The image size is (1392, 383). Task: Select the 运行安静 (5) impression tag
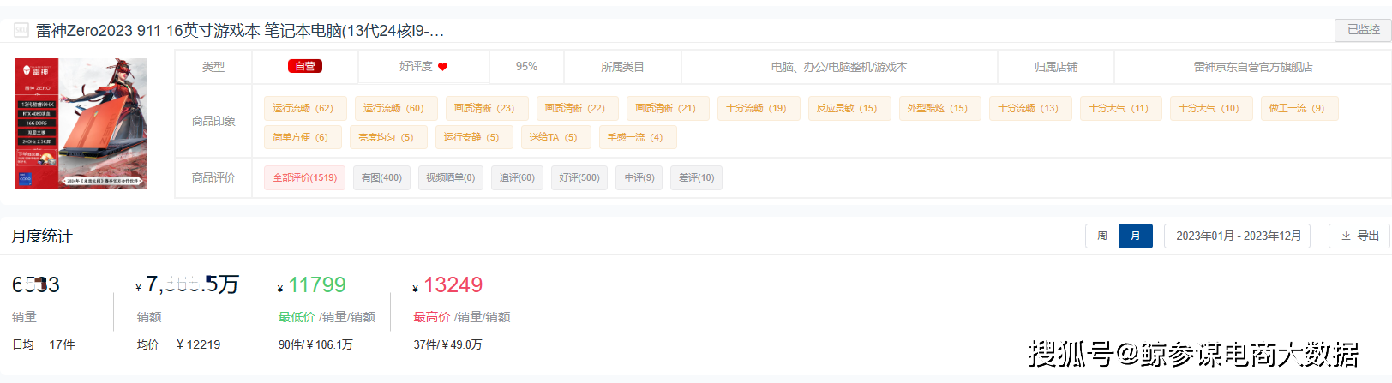474,137
